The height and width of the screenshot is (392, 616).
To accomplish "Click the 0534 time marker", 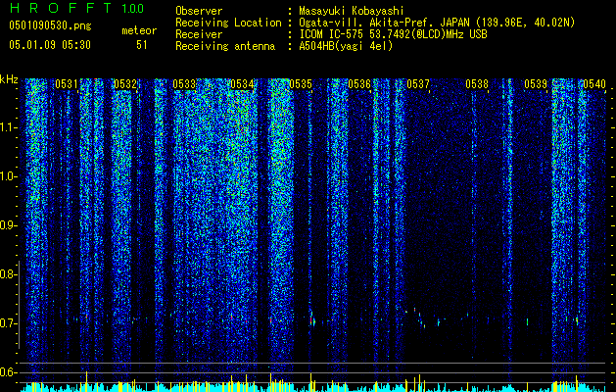I will tap(242, 84).
